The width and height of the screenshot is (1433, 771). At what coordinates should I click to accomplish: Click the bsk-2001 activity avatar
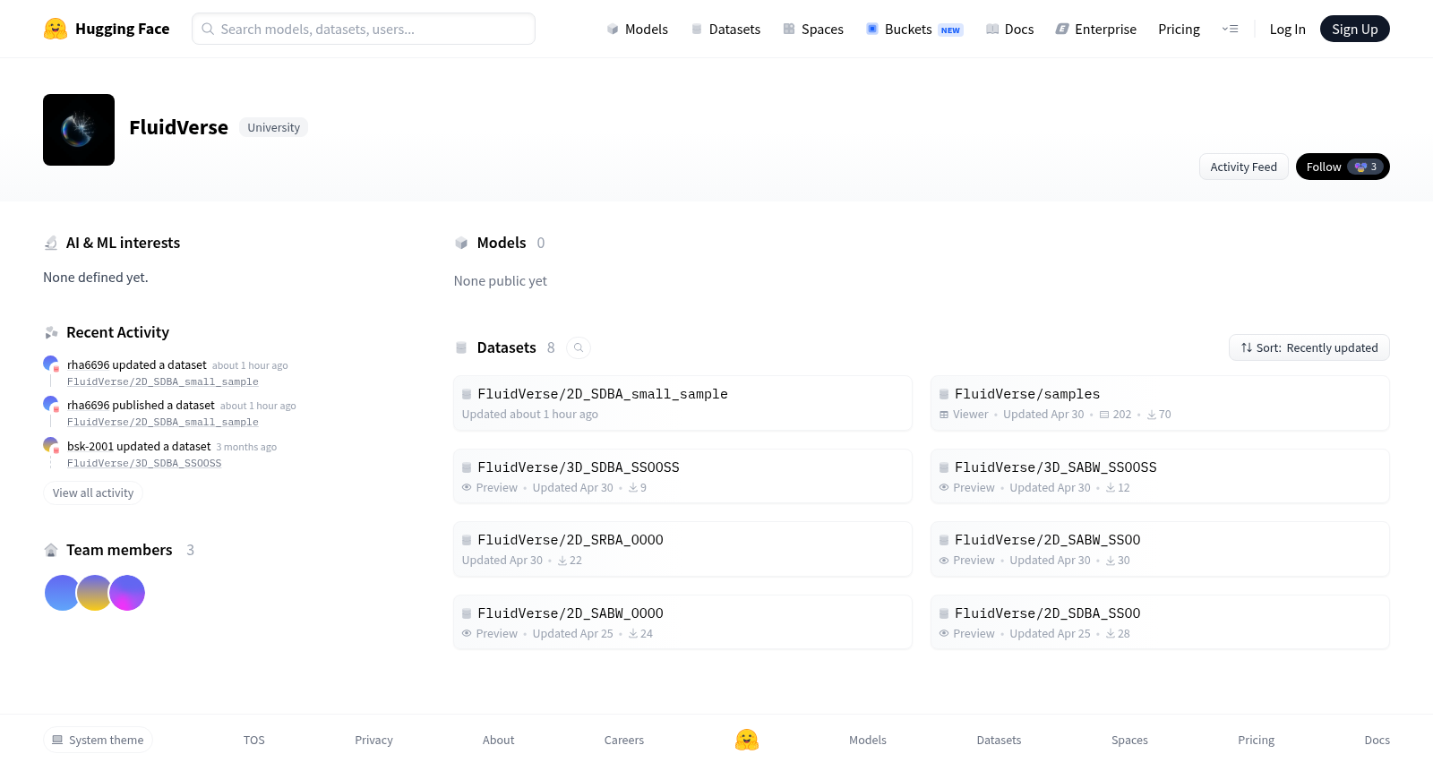point(51,445)
